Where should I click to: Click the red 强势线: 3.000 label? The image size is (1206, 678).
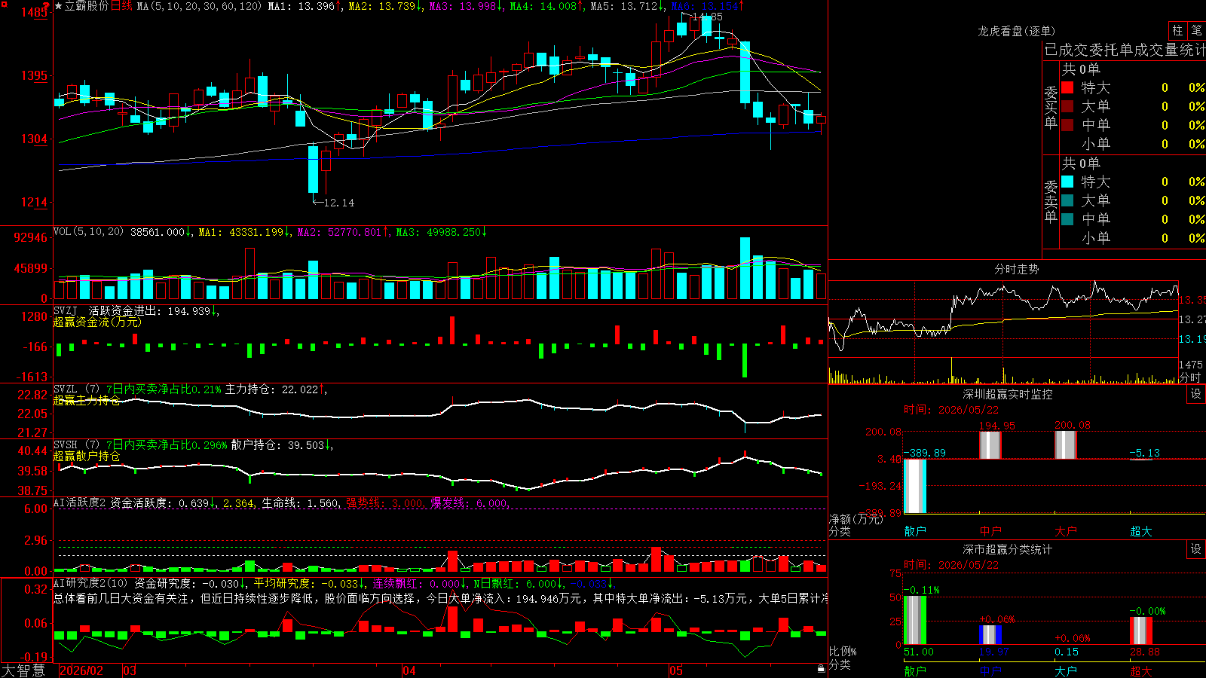pos(384,503)
